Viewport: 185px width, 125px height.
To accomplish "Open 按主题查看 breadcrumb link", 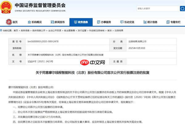I will pyautogui.click(x=69, y=31).
